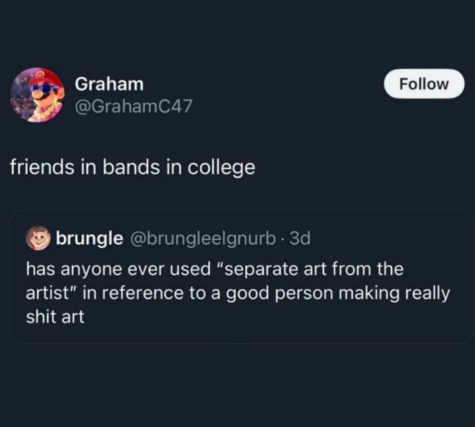Click the 3d timestamp on quoted tweet

pyautogui.click(x=300, y=238)
